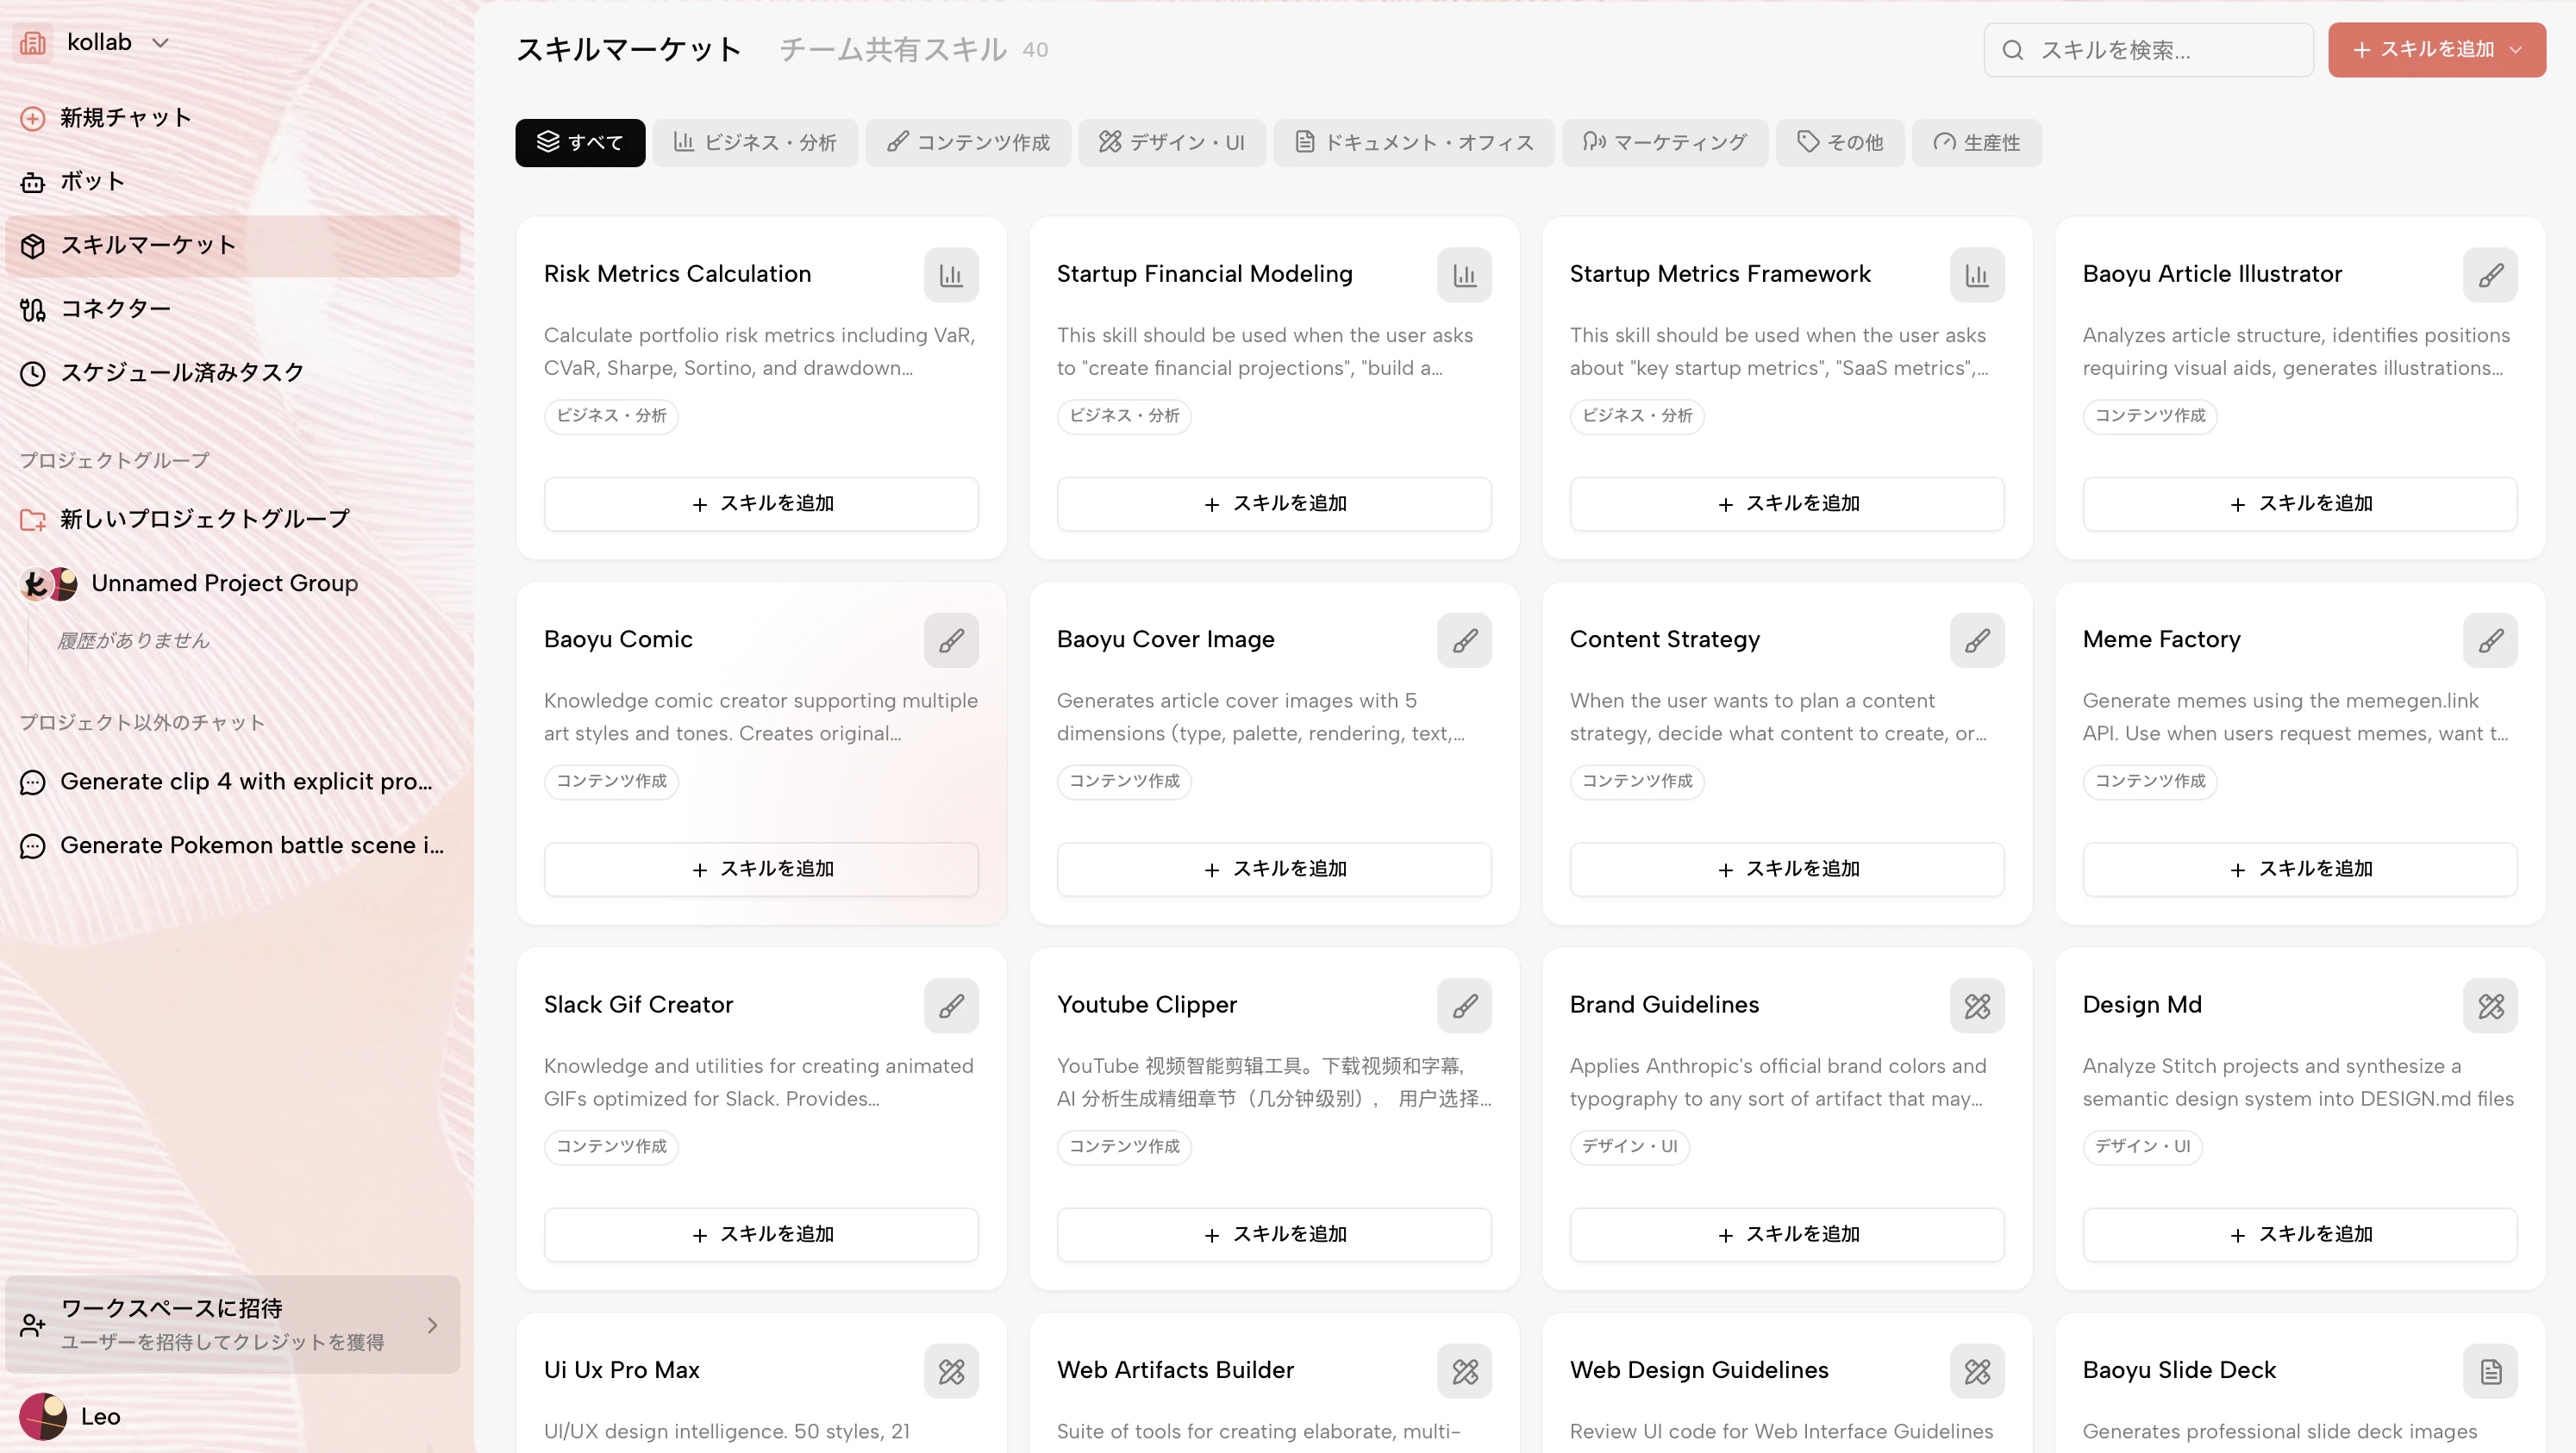Filter skills by その他

[x=1840, y=143]
